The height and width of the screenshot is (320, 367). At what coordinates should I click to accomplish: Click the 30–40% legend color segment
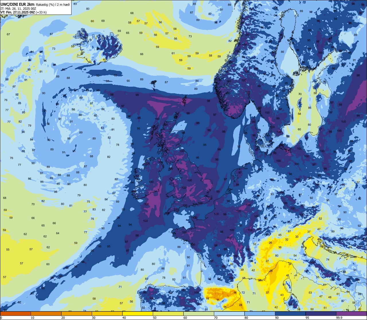click(107, 313)
